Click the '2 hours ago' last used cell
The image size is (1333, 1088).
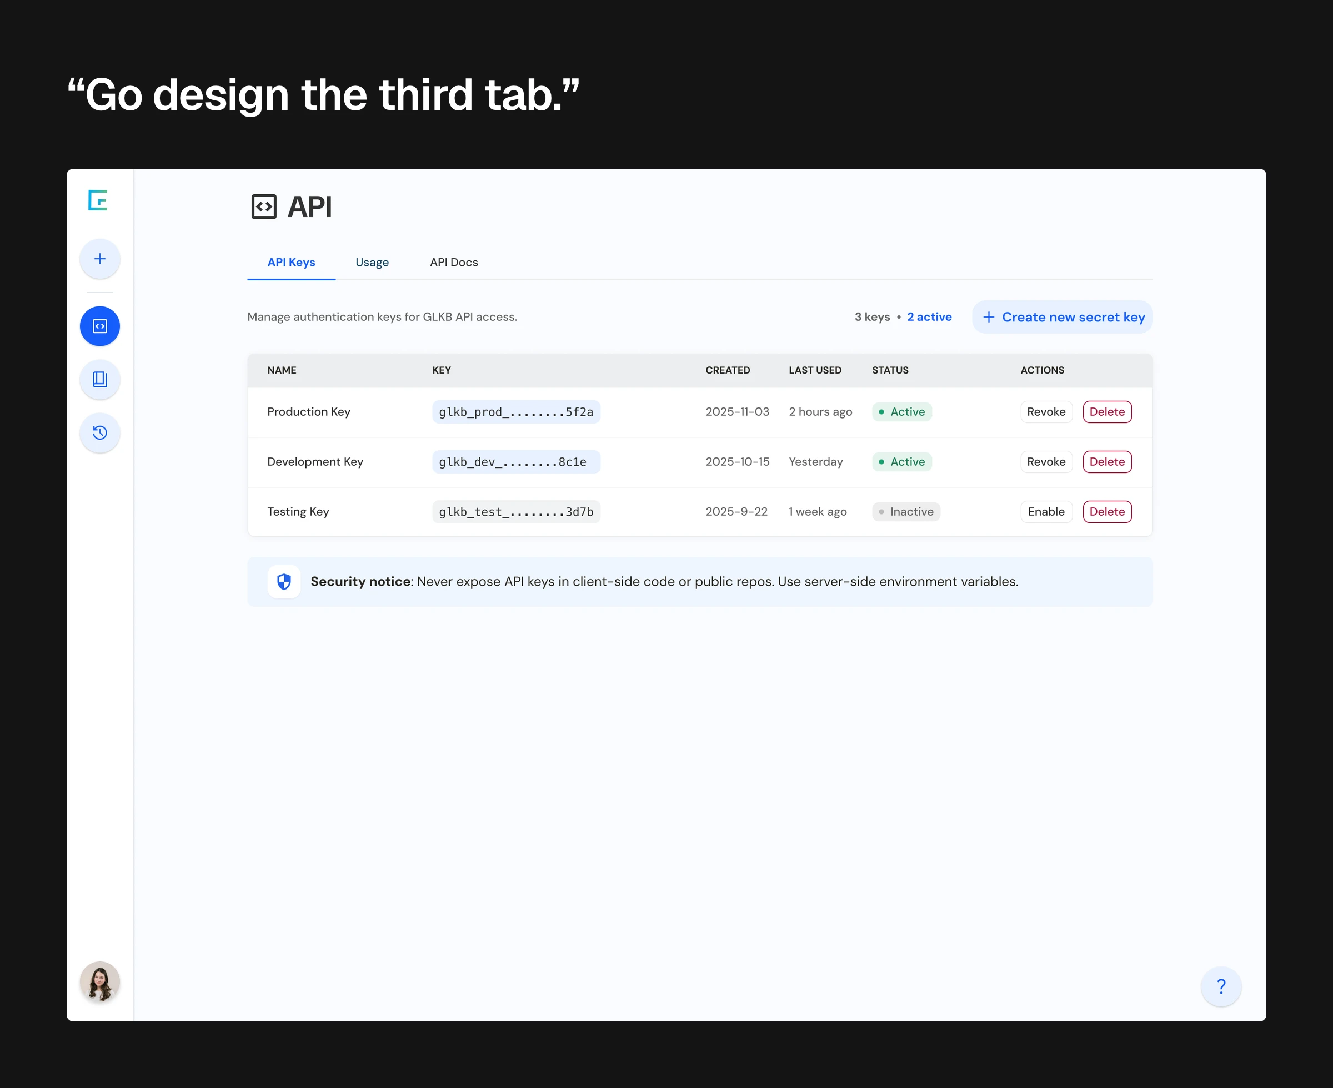pyautogui.click(x=820, y=412)
